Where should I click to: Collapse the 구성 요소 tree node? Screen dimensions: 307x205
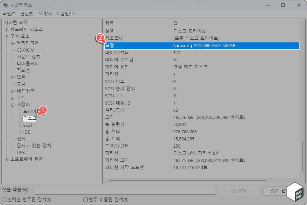6,36
